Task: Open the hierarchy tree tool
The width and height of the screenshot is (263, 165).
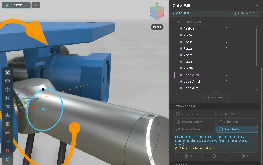Action: [7, 106]
